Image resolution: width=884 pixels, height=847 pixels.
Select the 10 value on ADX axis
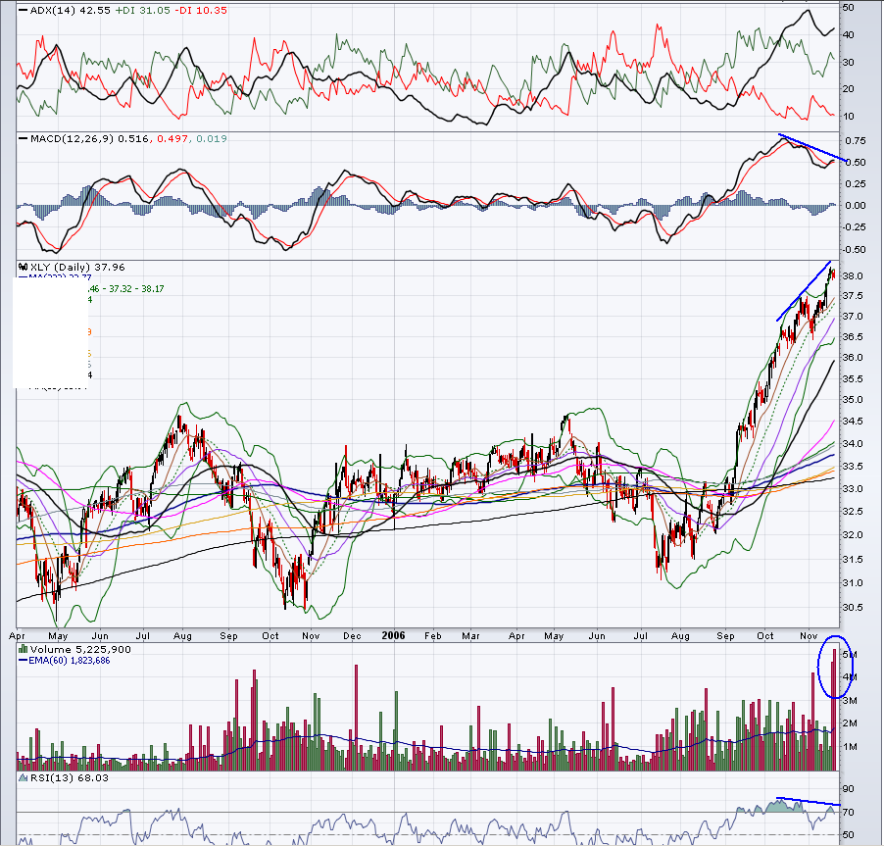pos(849,117)
